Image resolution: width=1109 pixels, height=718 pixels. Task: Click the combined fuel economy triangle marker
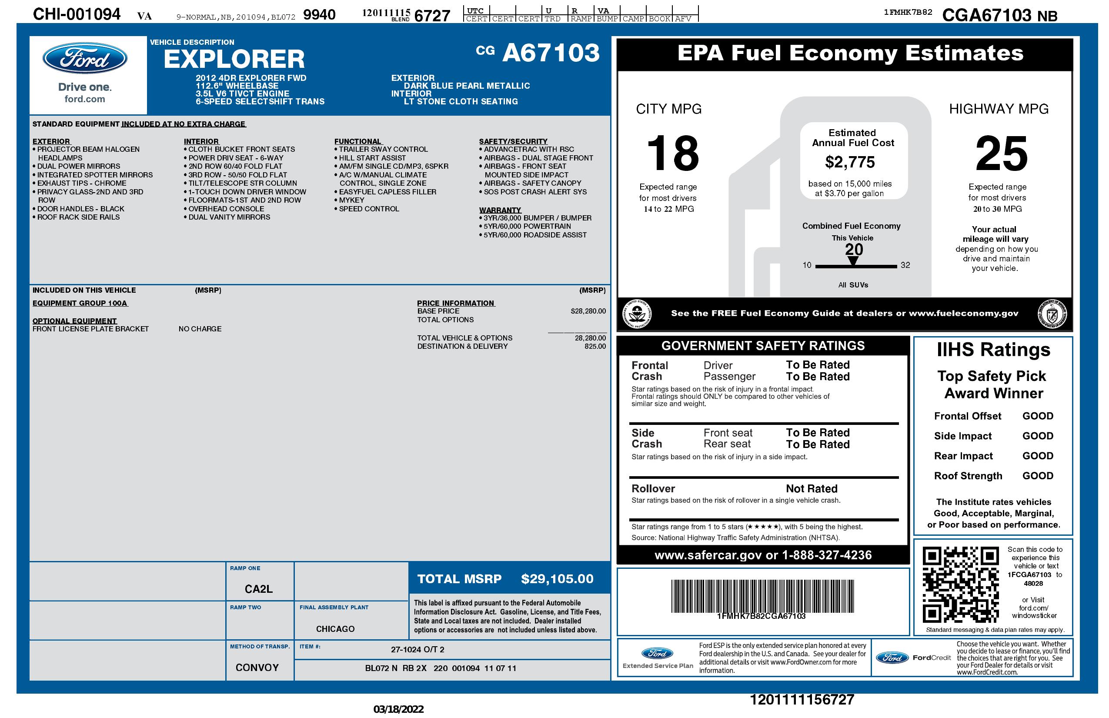[x=853, y=261]
